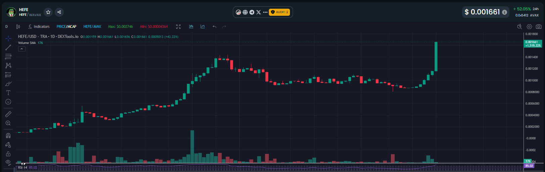This screenshot has height=172, width=545.
Task: Take a chart snapshot with camera icon
Action: [x=539, y=26]
